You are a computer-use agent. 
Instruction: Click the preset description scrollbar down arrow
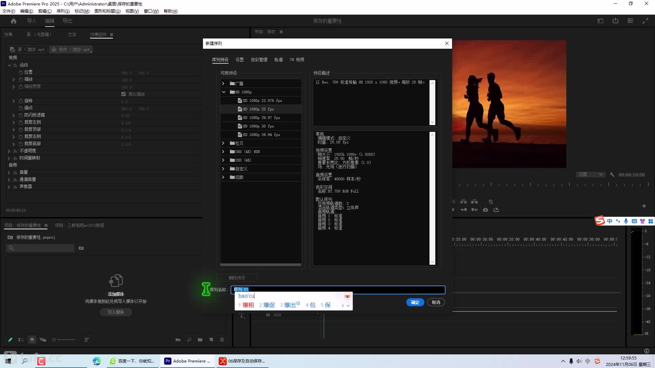pos(433,122)
